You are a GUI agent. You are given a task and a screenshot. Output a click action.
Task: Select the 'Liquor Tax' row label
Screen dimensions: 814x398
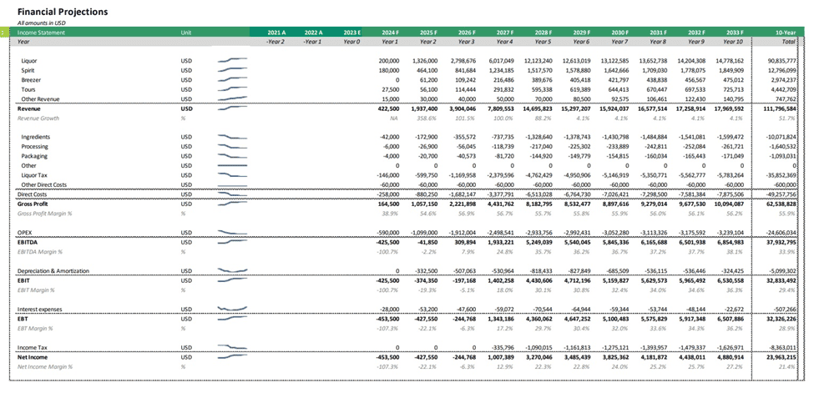pyautogui.click(x=34, y=175)
